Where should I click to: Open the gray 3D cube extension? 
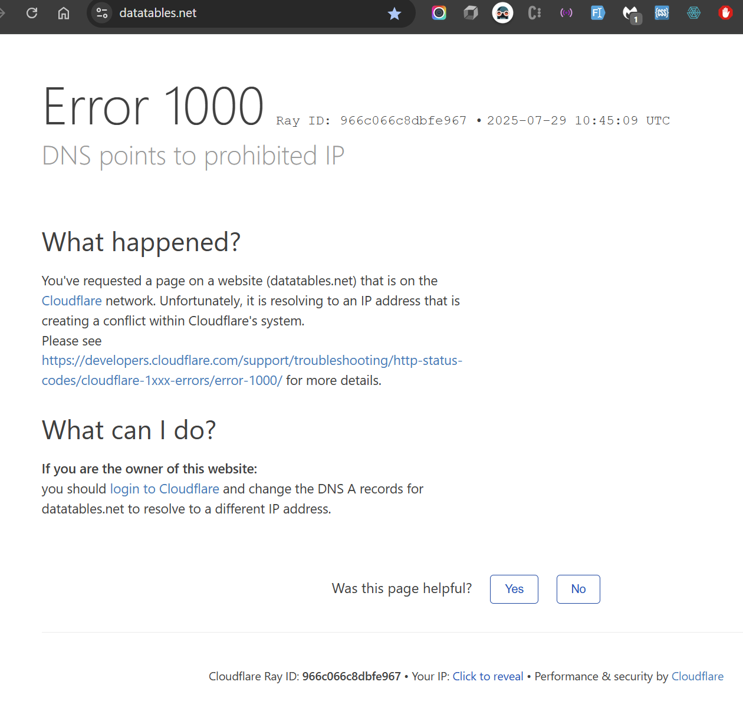[471, 13]
